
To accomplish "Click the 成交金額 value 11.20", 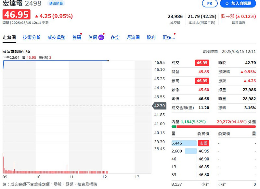I will [x=204, y=108].
